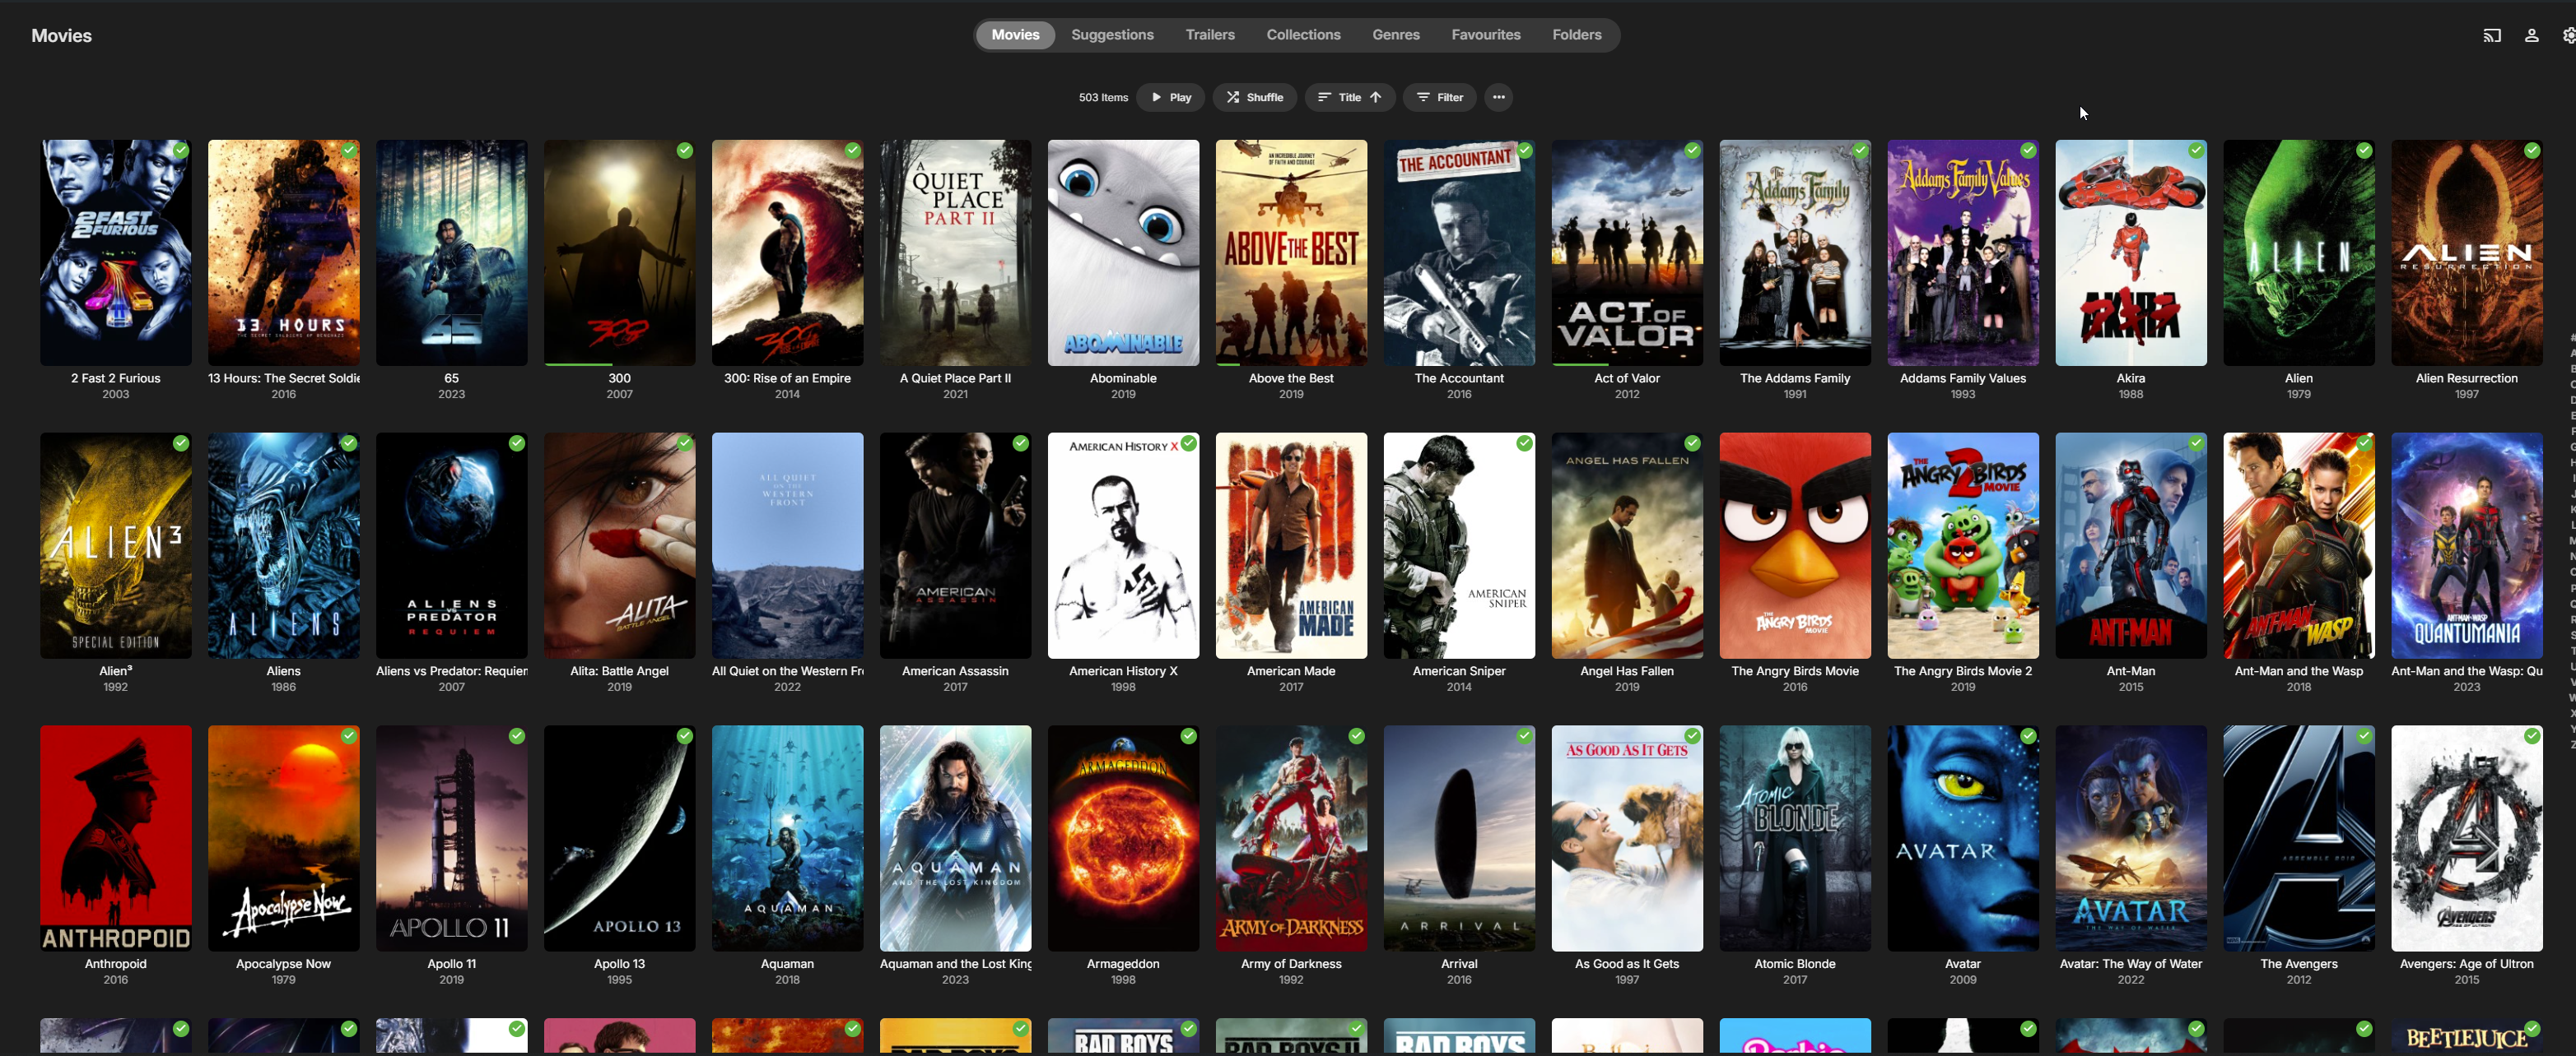The image size is (2576, 1056).
Task: Open the Title sort dropdown
Action: point(1349,97)
